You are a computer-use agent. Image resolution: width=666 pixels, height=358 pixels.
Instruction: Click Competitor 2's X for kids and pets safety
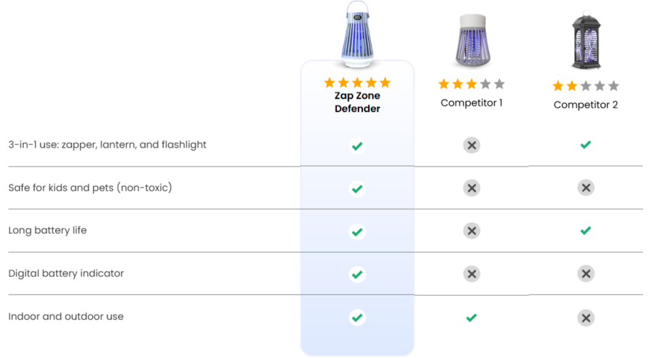[586, 188]
